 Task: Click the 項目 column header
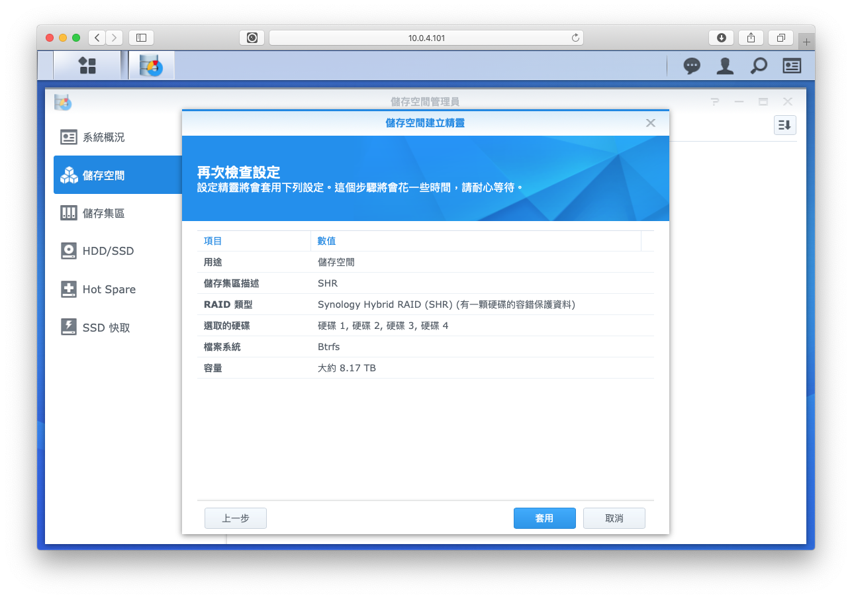(254, 241)
